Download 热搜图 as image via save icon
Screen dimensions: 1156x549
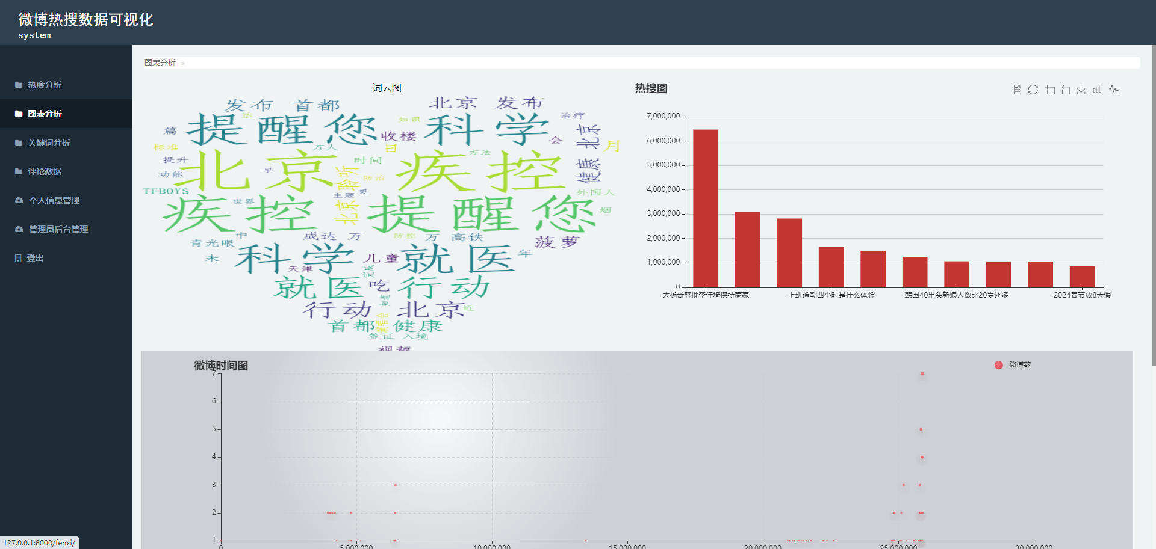1081,90
